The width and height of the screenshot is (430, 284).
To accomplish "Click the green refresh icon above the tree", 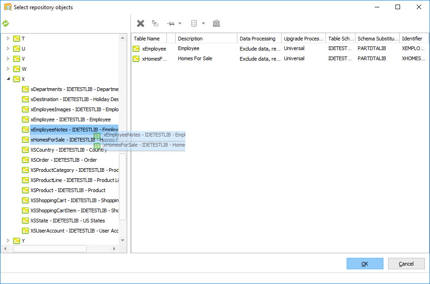I will tap(6, 23).
